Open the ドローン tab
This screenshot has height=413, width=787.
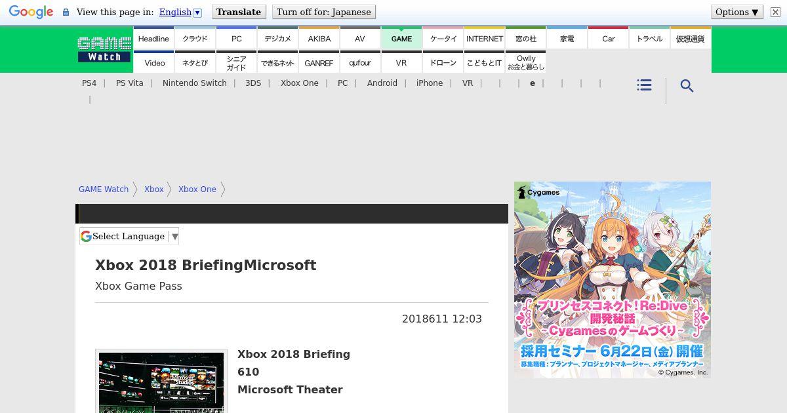click(x=443, y=62)
